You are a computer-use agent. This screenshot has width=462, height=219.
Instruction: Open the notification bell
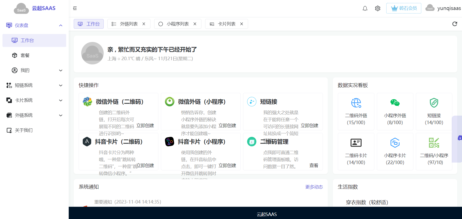coord(365,8)
